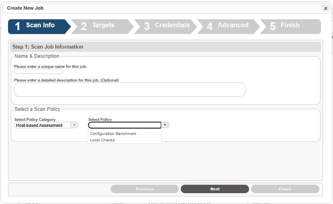
Task: Click the Finish button at bottom
Action: click(285, 189)
